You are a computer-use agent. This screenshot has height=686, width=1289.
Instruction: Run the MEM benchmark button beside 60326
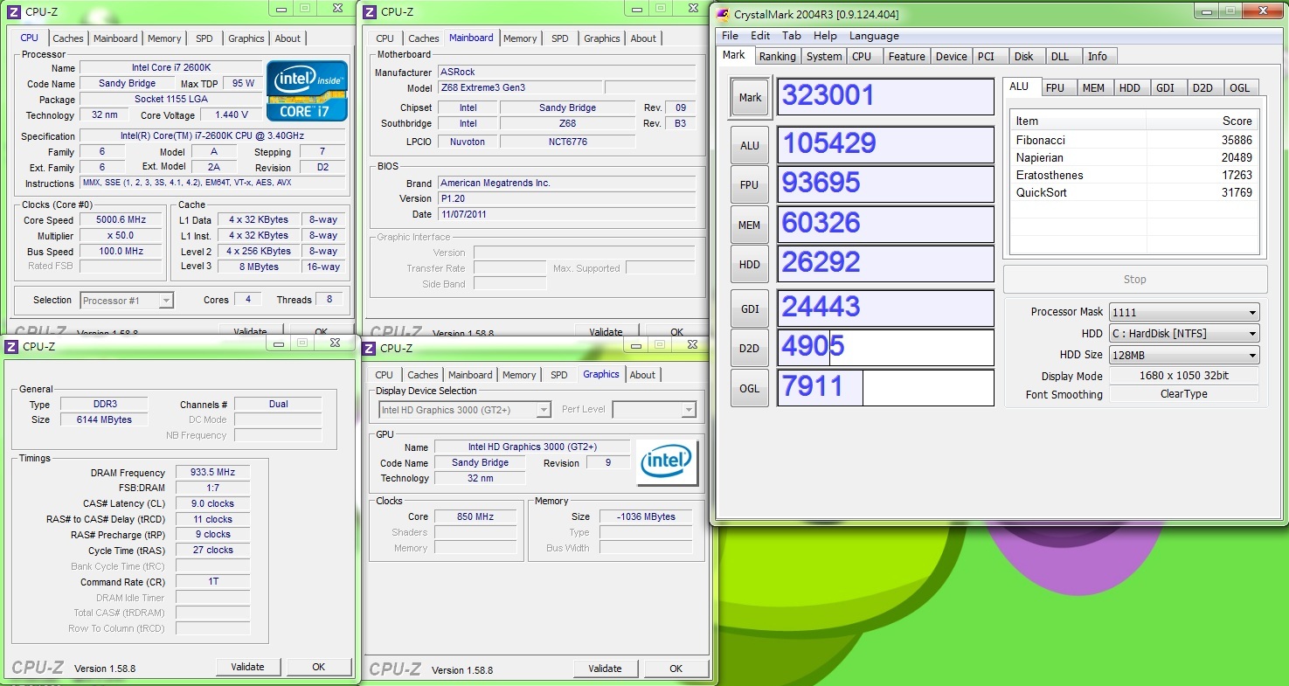(x=750, y=225)
